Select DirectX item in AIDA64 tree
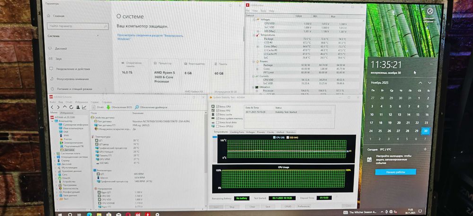 point(64,178)
